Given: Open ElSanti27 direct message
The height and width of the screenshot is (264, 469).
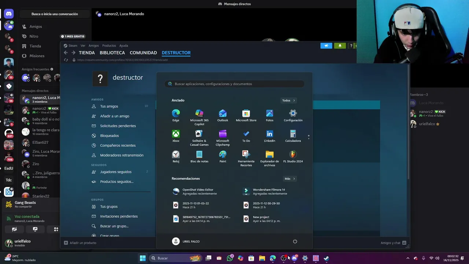Looking at the screenshot, I should coord(40,142).
